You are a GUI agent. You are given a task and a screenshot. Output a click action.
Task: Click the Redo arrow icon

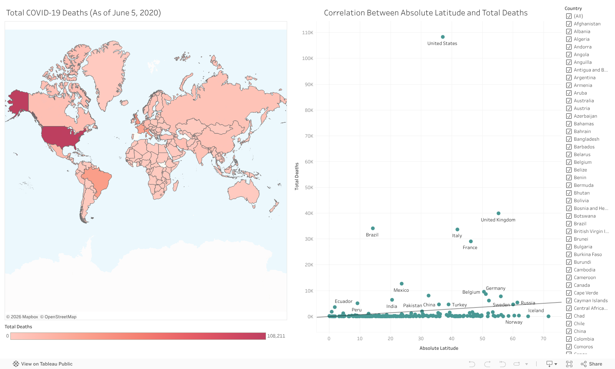click(x=487, y=364)
